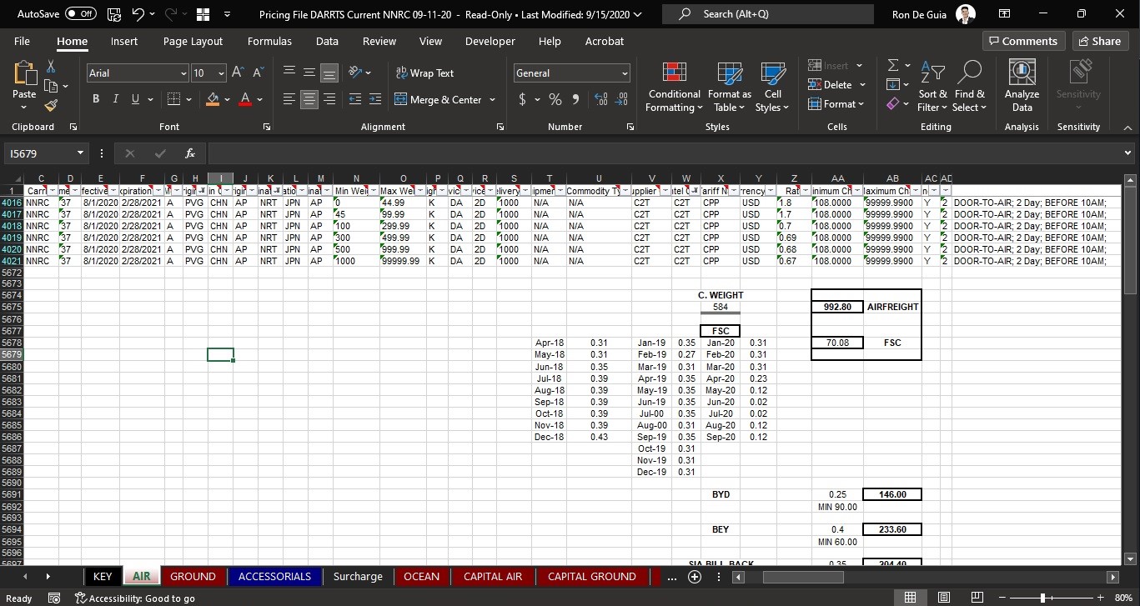Click the Comma Style icon
This screenshot has height=606, width=1140.
(575, 99)
